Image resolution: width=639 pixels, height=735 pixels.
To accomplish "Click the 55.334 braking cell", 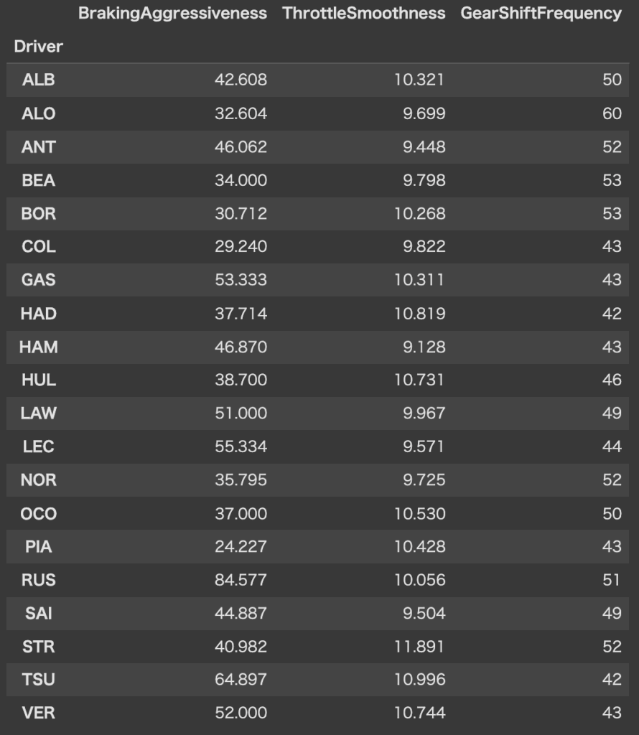I will pyautogui.click(x=241, y=446).
